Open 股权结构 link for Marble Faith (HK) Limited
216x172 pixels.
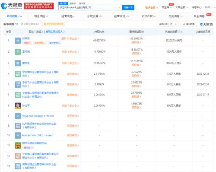coord(73,135)
